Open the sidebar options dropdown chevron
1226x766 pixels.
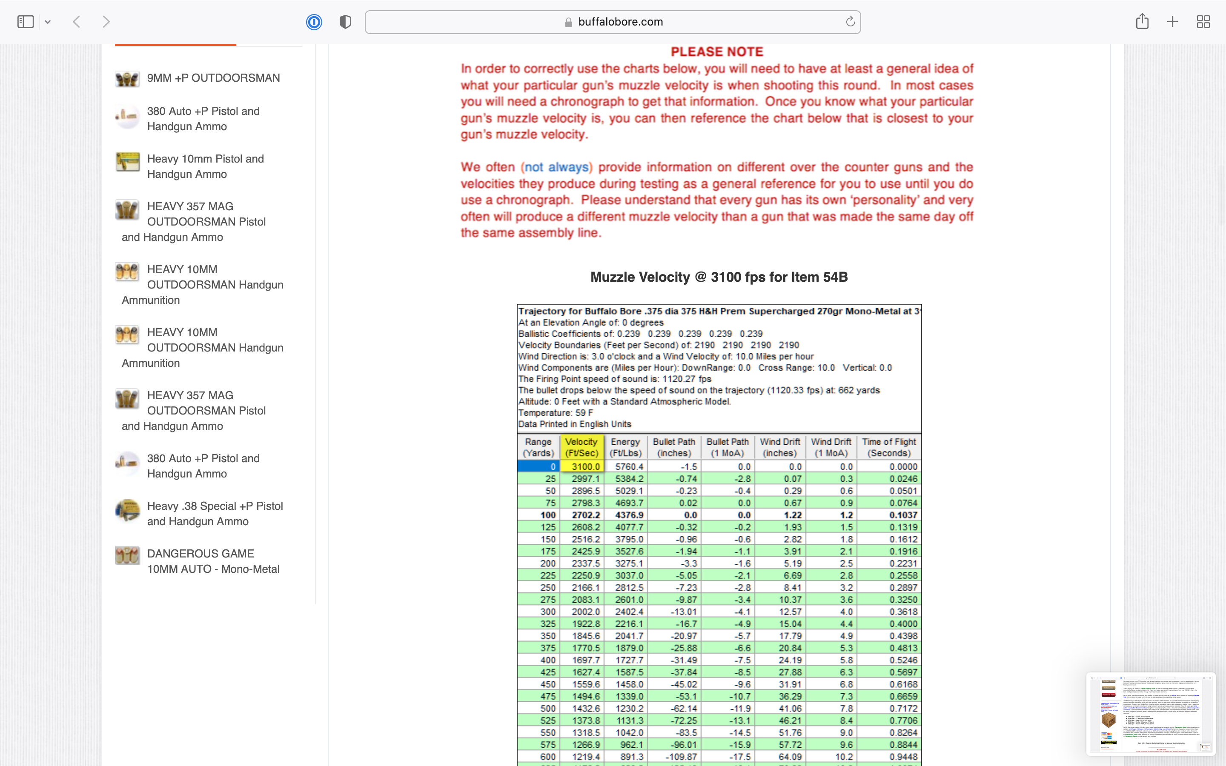[48, 22]
